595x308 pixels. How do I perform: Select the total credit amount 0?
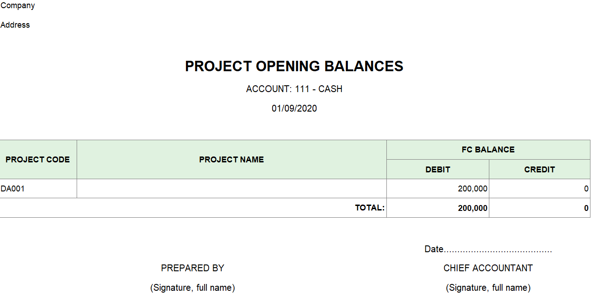(586, 208)
